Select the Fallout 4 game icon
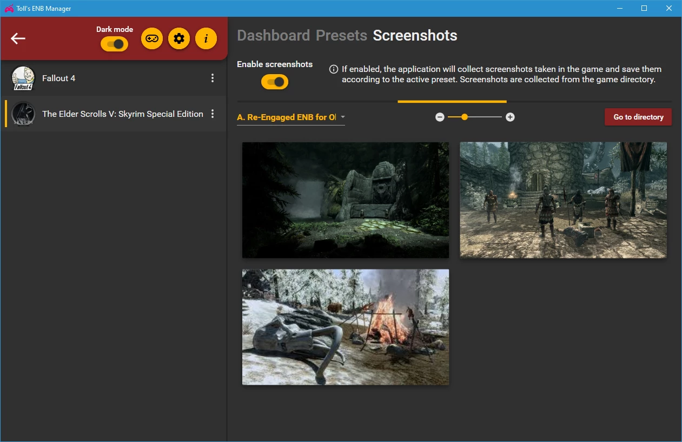The width and height of the screenshot is (682, 442). click(23, 78)
